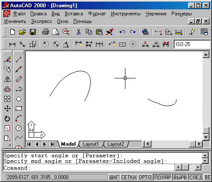The image size is (212, 182).
Task: Open the Вид menu
Action: [x=55, y=14]
